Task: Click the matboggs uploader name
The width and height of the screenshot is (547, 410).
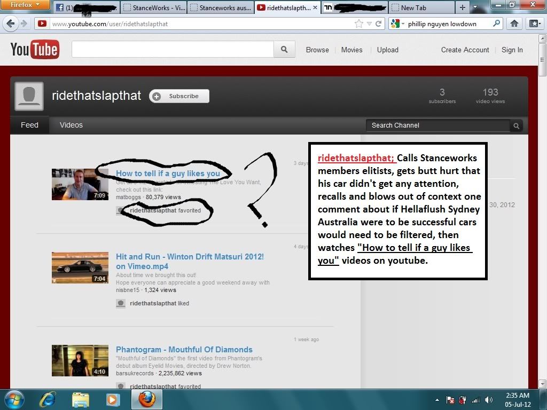Action: click(128, 197)
